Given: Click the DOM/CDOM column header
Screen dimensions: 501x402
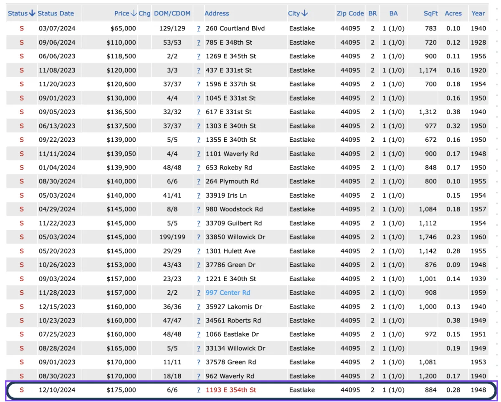Looking at the screenshot, I should (x=172, y=13).
